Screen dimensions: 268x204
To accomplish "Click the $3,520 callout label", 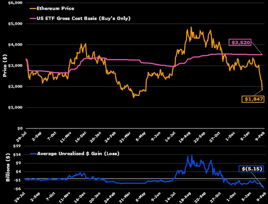I will 239,42.
